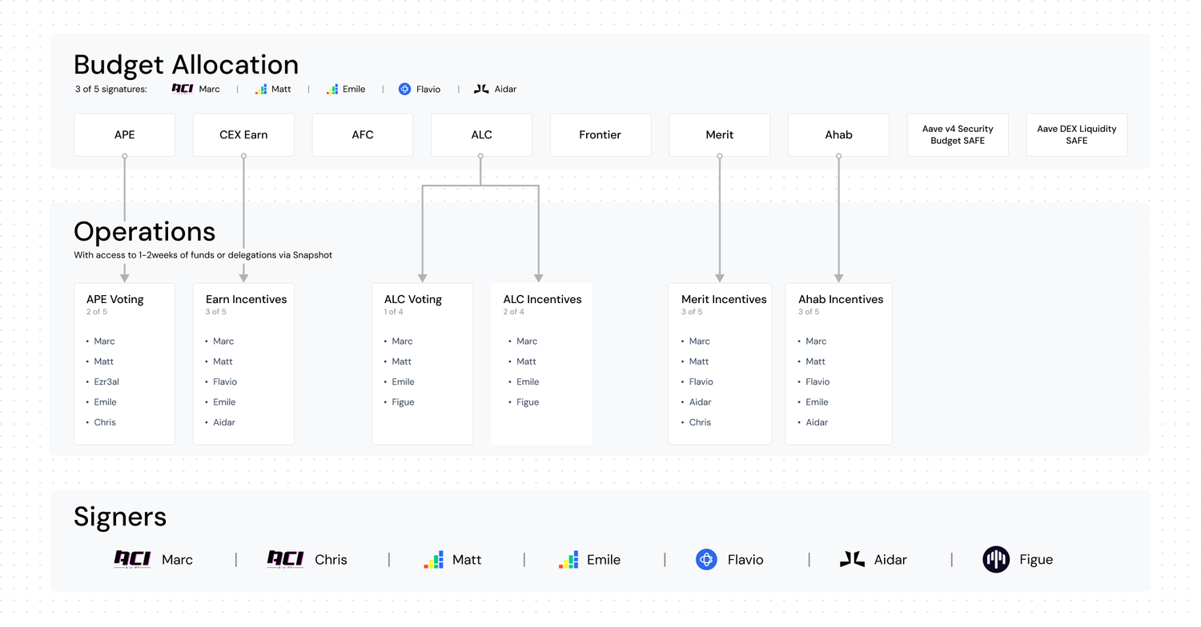Click the ALC Voting card title
The width and height of the screenshot is (1201, 627).
click(x=413, y=299)
